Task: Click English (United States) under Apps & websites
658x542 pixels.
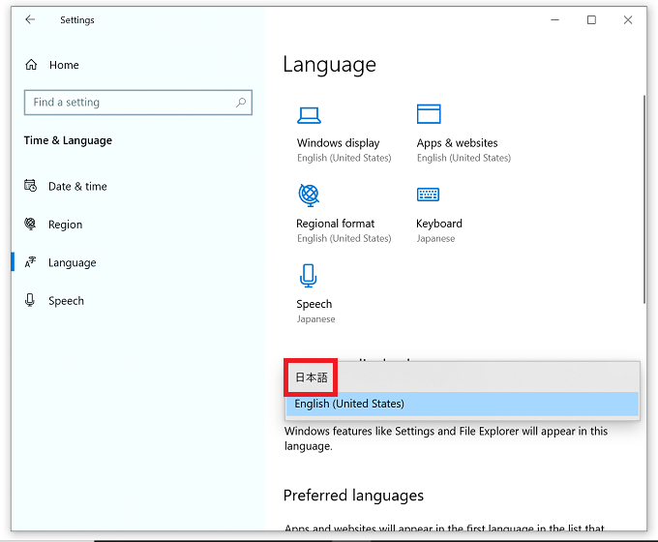Action: click(x=464, y=158)
